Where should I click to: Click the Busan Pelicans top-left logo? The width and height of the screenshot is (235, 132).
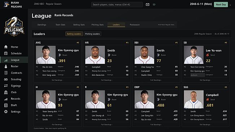(x=6, y=4)
